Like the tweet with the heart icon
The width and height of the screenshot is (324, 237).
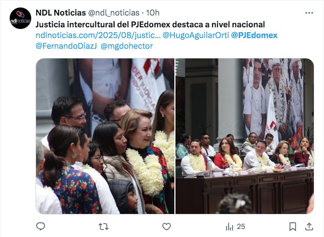coord(166,226)
